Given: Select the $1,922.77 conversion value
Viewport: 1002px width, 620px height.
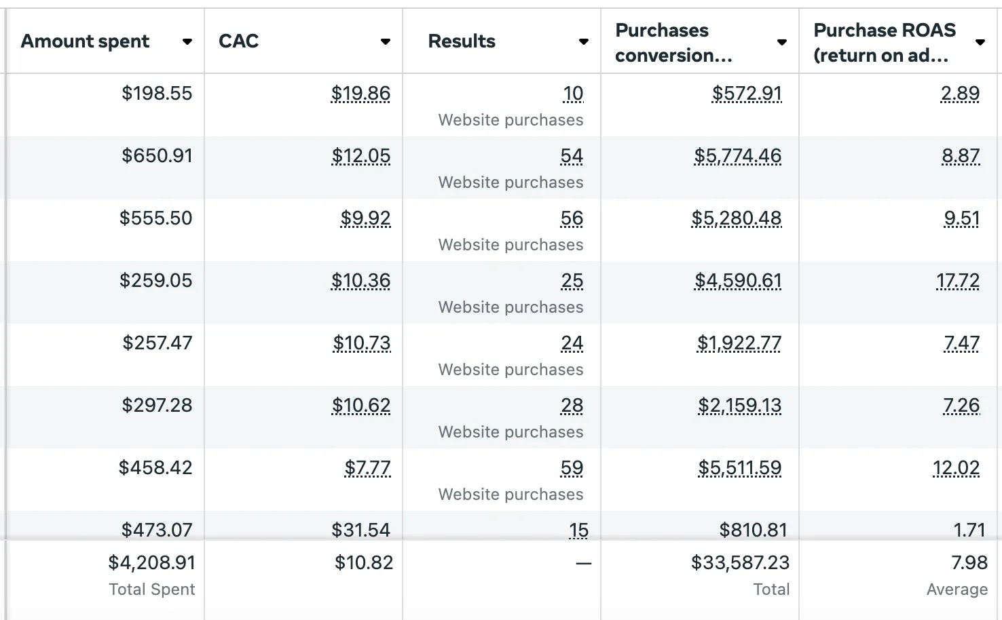Looking at the screenshot, I should (739, 343).
